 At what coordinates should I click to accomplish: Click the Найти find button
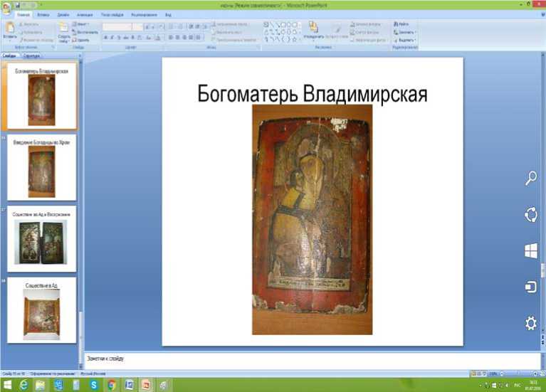click(x=401, y=24)
